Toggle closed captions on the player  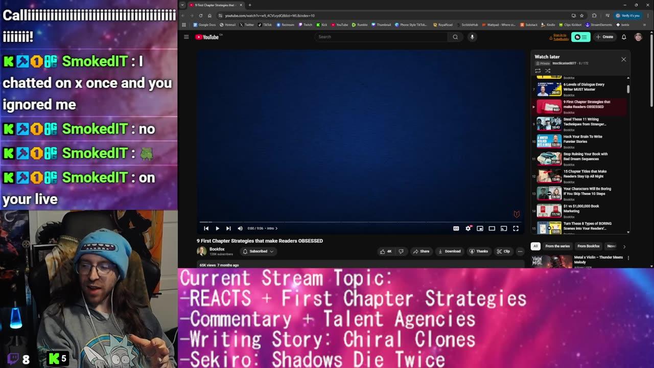coord(456,228)
